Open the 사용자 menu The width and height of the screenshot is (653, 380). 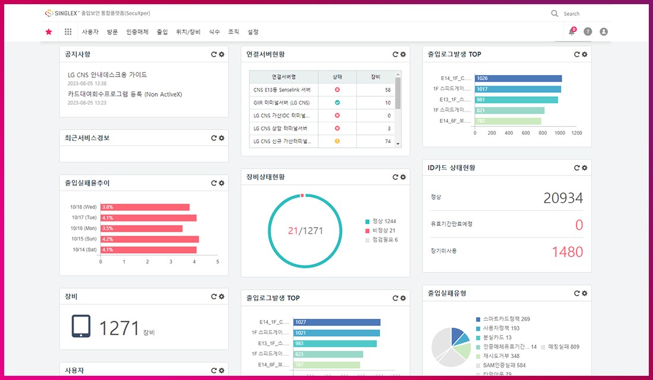coord(90,32)
